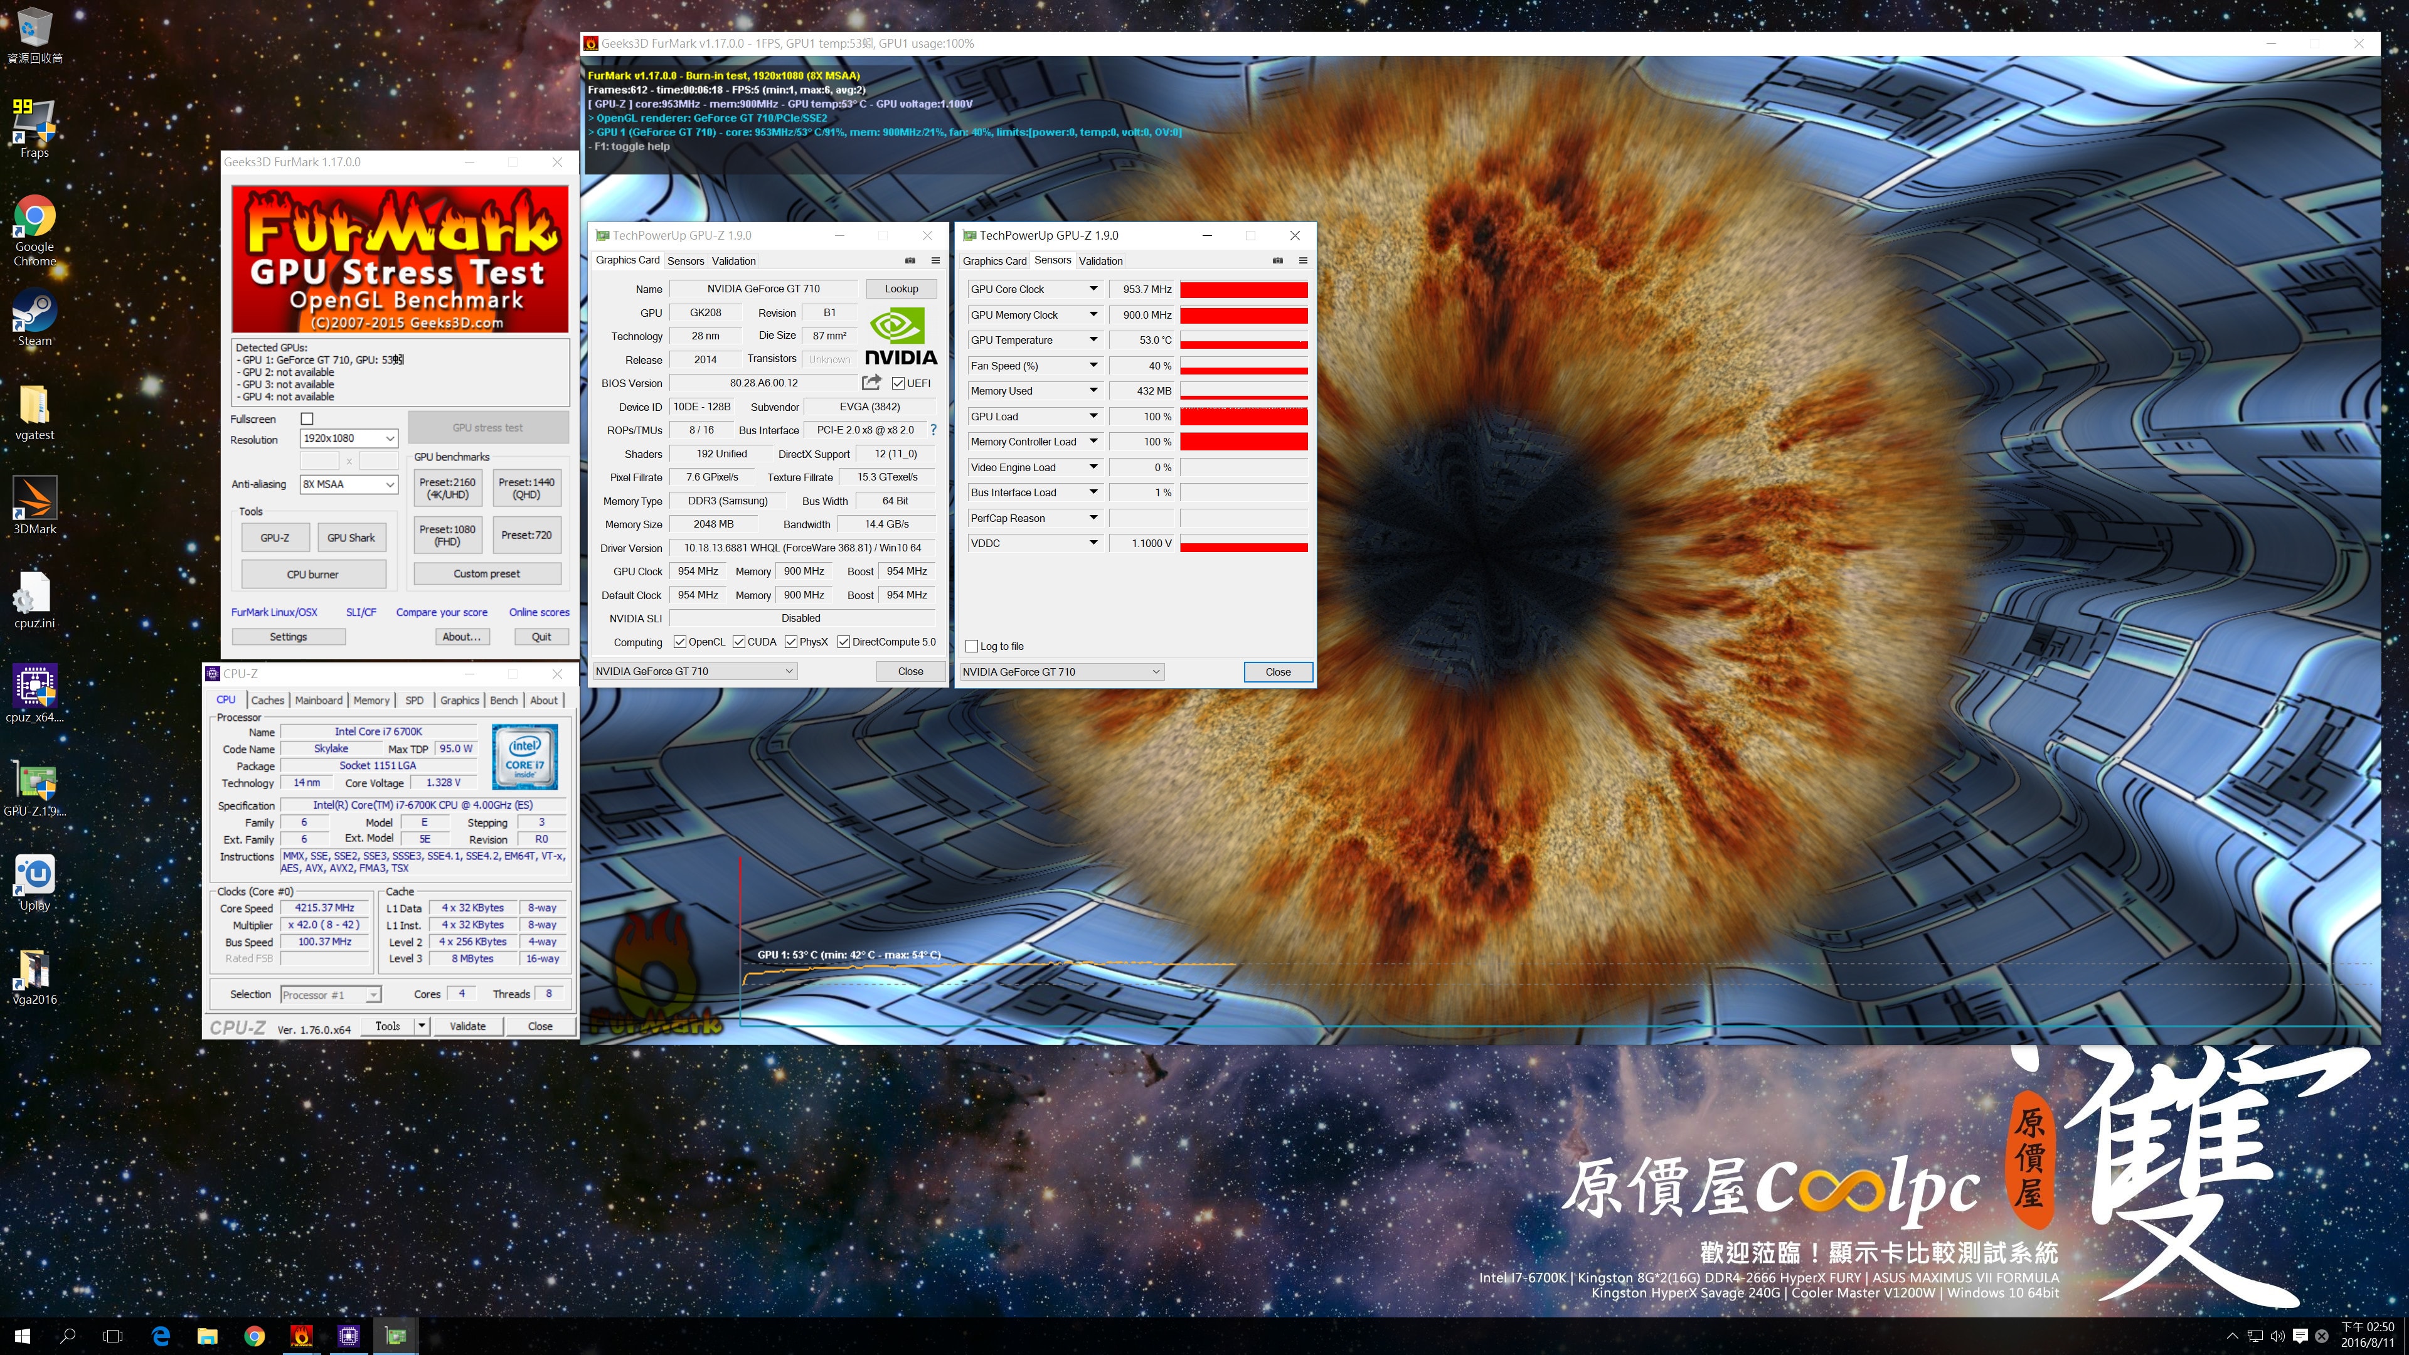2409x1355 pixels.
Task: Open taskbar search magnifier icon
Action: pos(67,1336)
